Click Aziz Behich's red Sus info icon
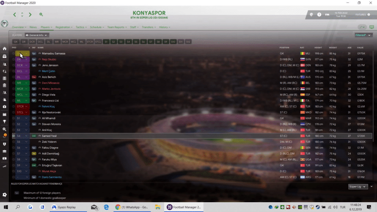This screenshot has height=212, width=377. [34, 77]
